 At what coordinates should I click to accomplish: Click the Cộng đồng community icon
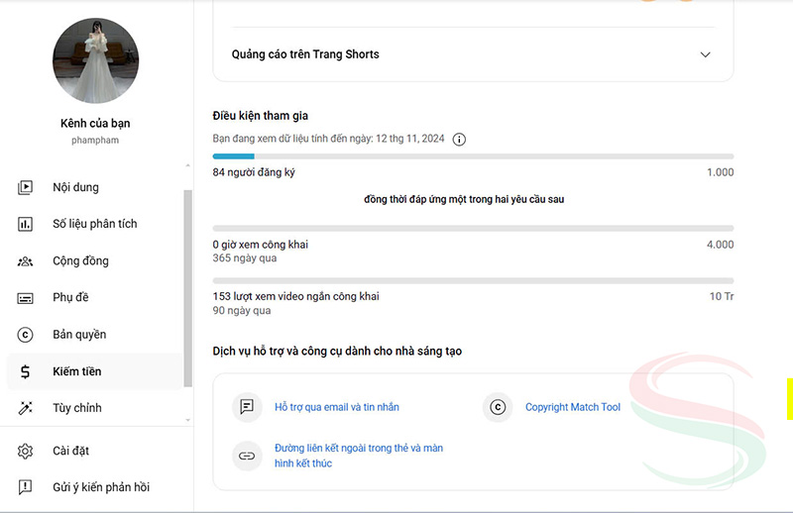pyautogui.click(x=25, y=261)
